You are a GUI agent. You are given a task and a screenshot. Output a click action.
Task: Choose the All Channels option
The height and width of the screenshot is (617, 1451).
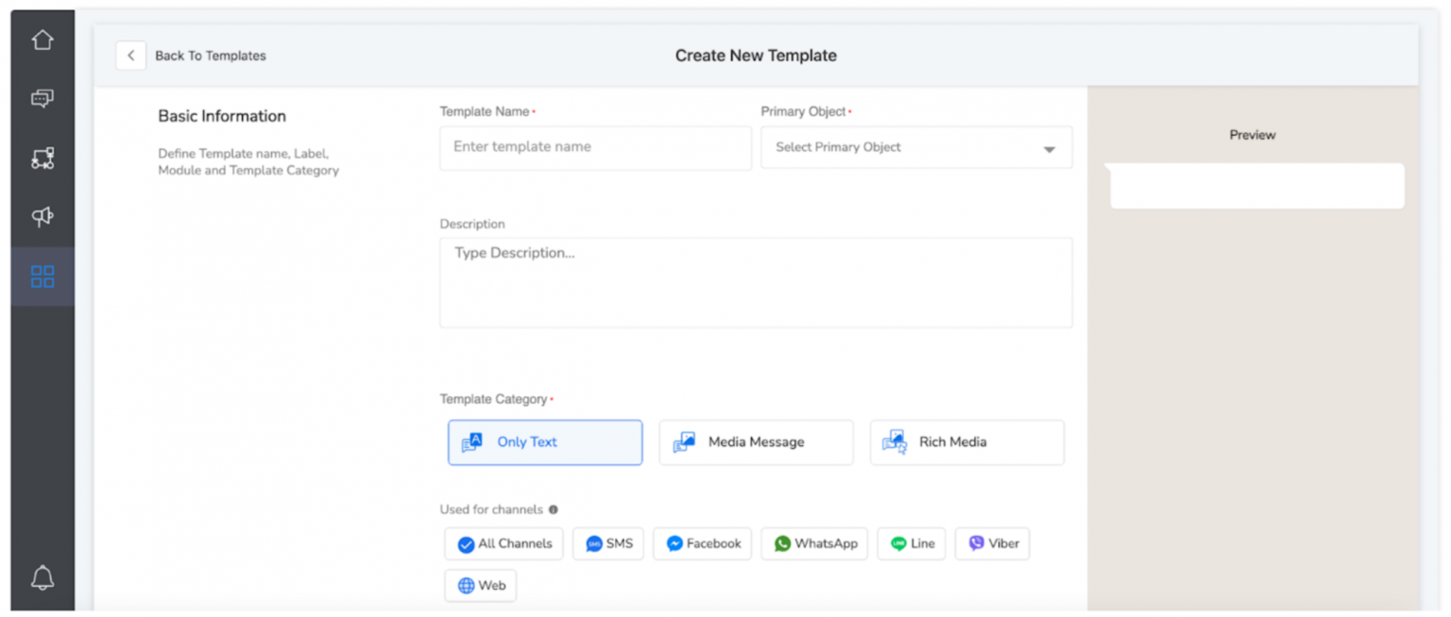[x=504, y=543]
